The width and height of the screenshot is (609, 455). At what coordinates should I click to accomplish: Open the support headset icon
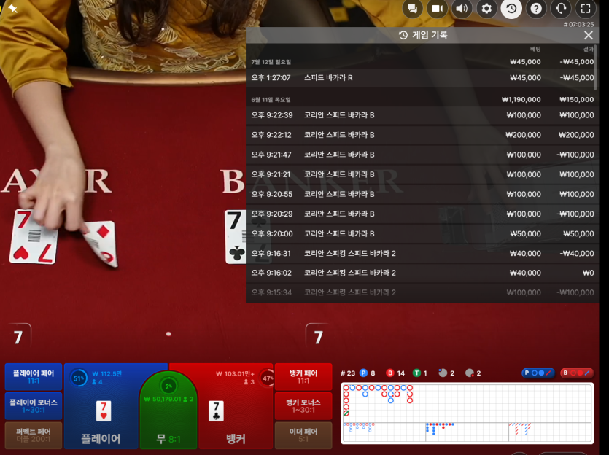click(561, 9)
